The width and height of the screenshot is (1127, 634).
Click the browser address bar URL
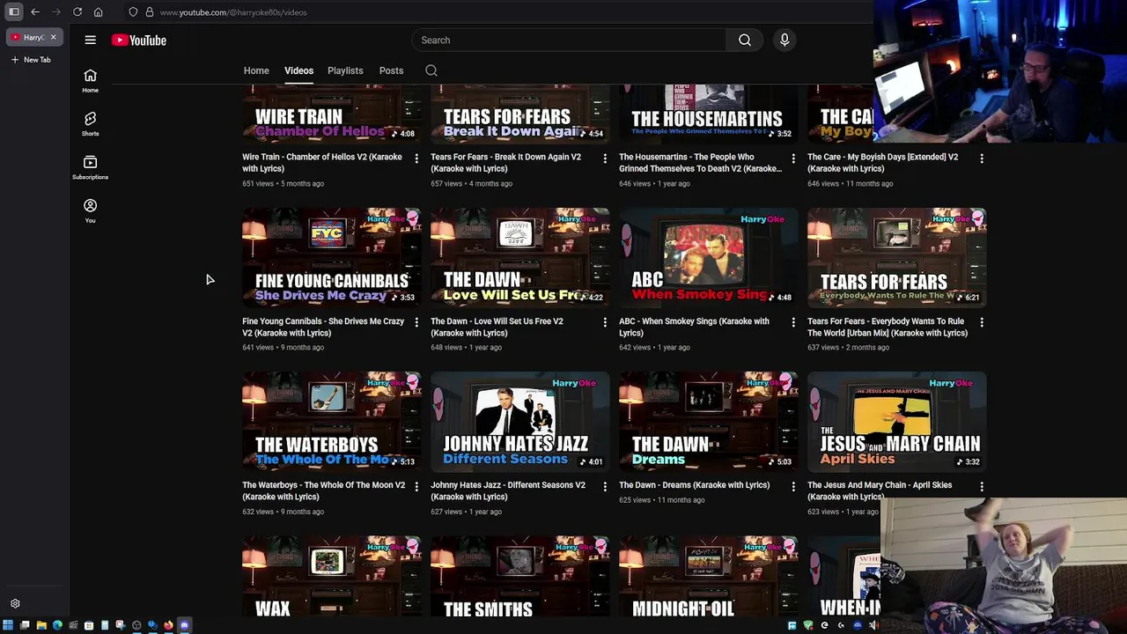(233, 12)
